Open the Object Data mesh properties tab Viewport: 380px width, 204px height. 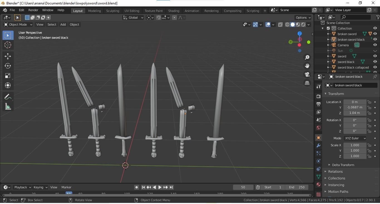[x=319, y=177]
